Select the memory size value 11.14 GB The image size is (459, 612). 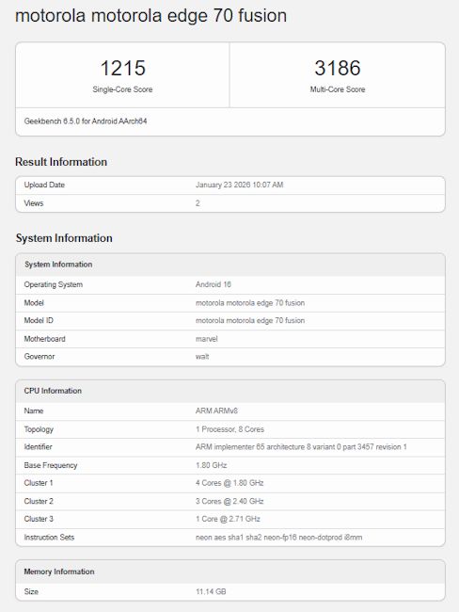pos(211,591)
